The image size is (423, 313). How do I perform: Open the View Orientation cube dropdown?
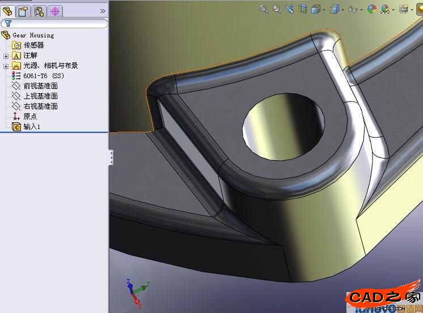(318, 8)
